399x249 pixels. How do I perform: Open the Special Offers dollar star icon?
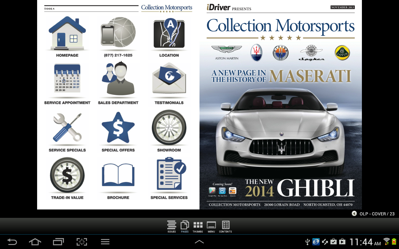[x=118, y=128]
